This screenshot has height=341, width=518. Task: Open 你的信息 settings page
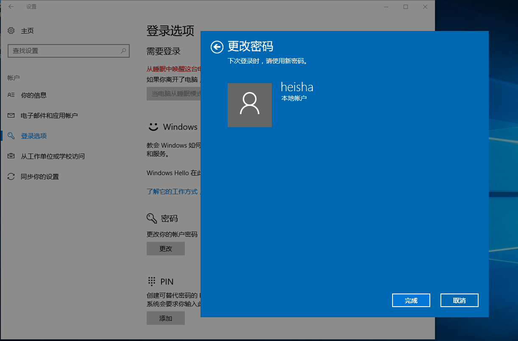click(x=33, y=95)
